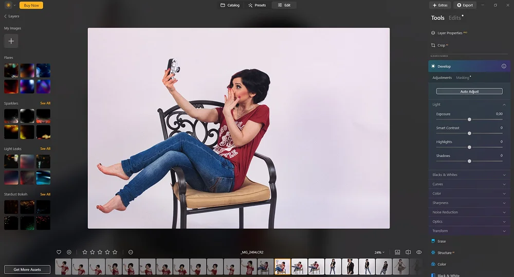Open the Crop tool
Screen dimensions: 514x277
pos(441,45)
